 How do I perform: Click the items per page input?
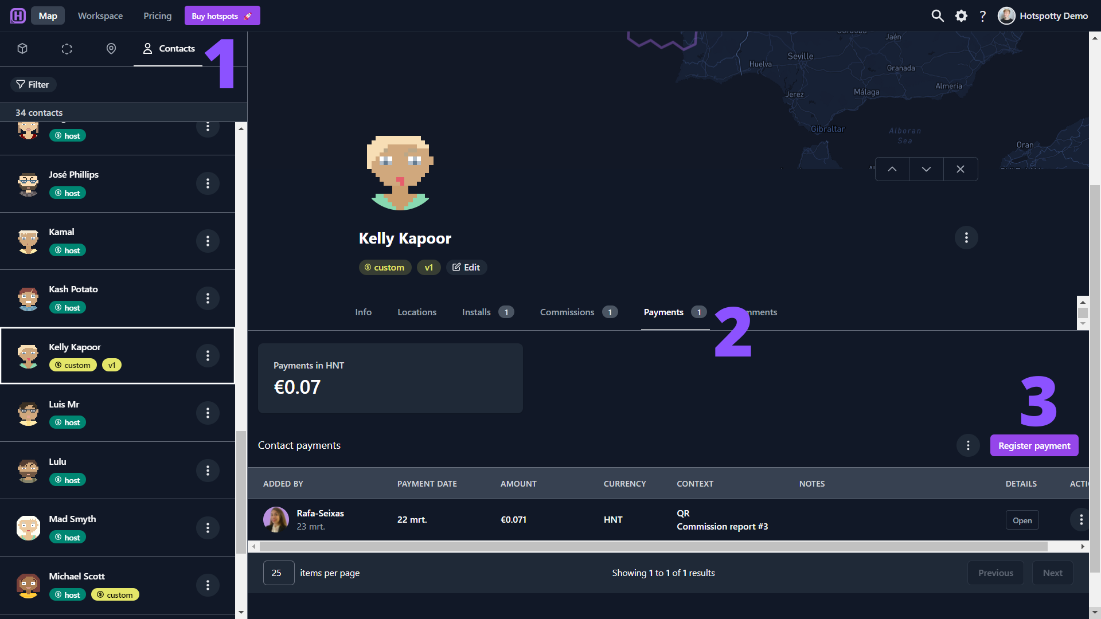[279, 573]
